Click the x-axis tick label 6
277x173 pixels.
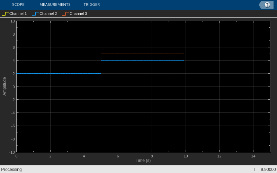(118, 156)
